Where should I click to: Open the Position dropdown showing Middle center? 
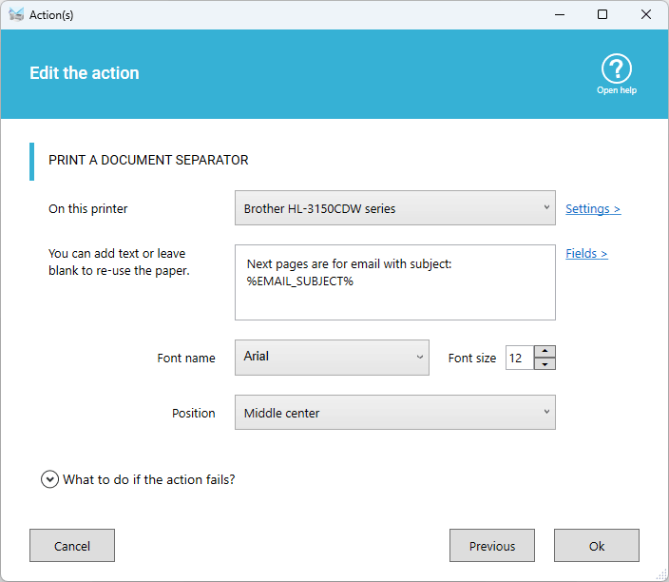(394, 413)
